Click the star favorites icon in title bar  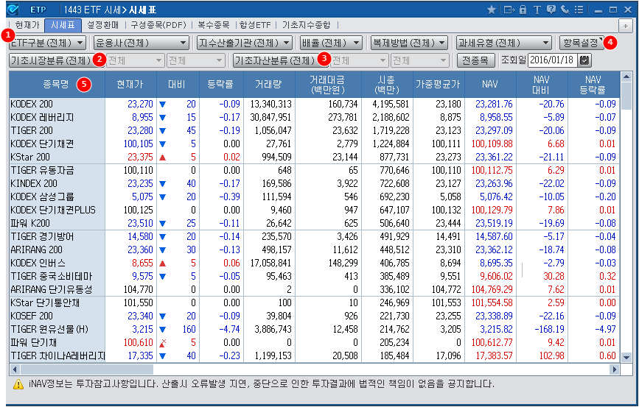click(492, 10)
